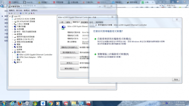Open Firefox from the taskbar

tap(20, 103)
